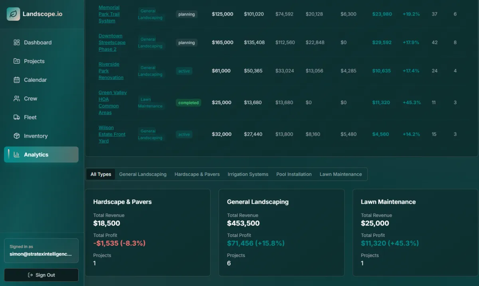This screenshot has height=286, width=479.
Task: Open Downtown Streetscape Phase 2 link
Action: coord(112,42)
